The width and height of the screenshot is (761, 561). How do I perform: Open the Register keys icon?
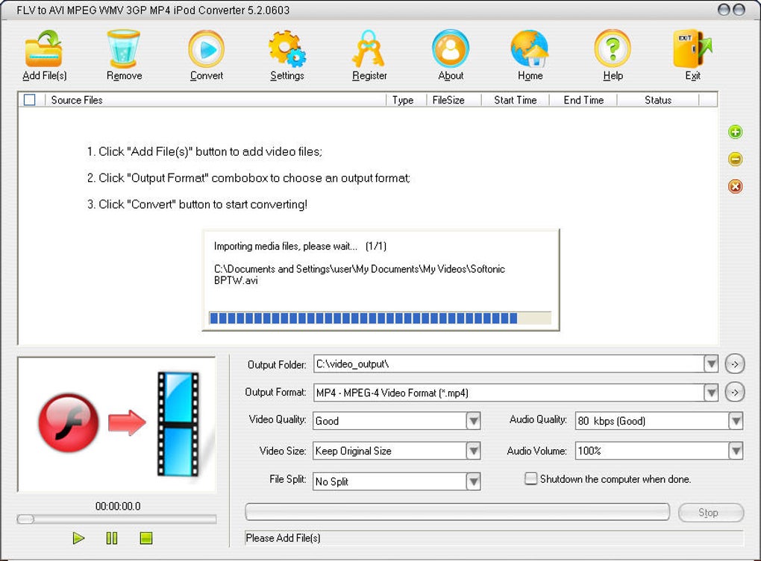tap(369, 48)
